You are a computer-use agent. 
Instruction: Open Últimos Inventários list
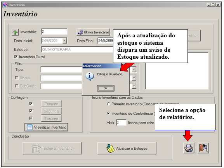point(93,32)
